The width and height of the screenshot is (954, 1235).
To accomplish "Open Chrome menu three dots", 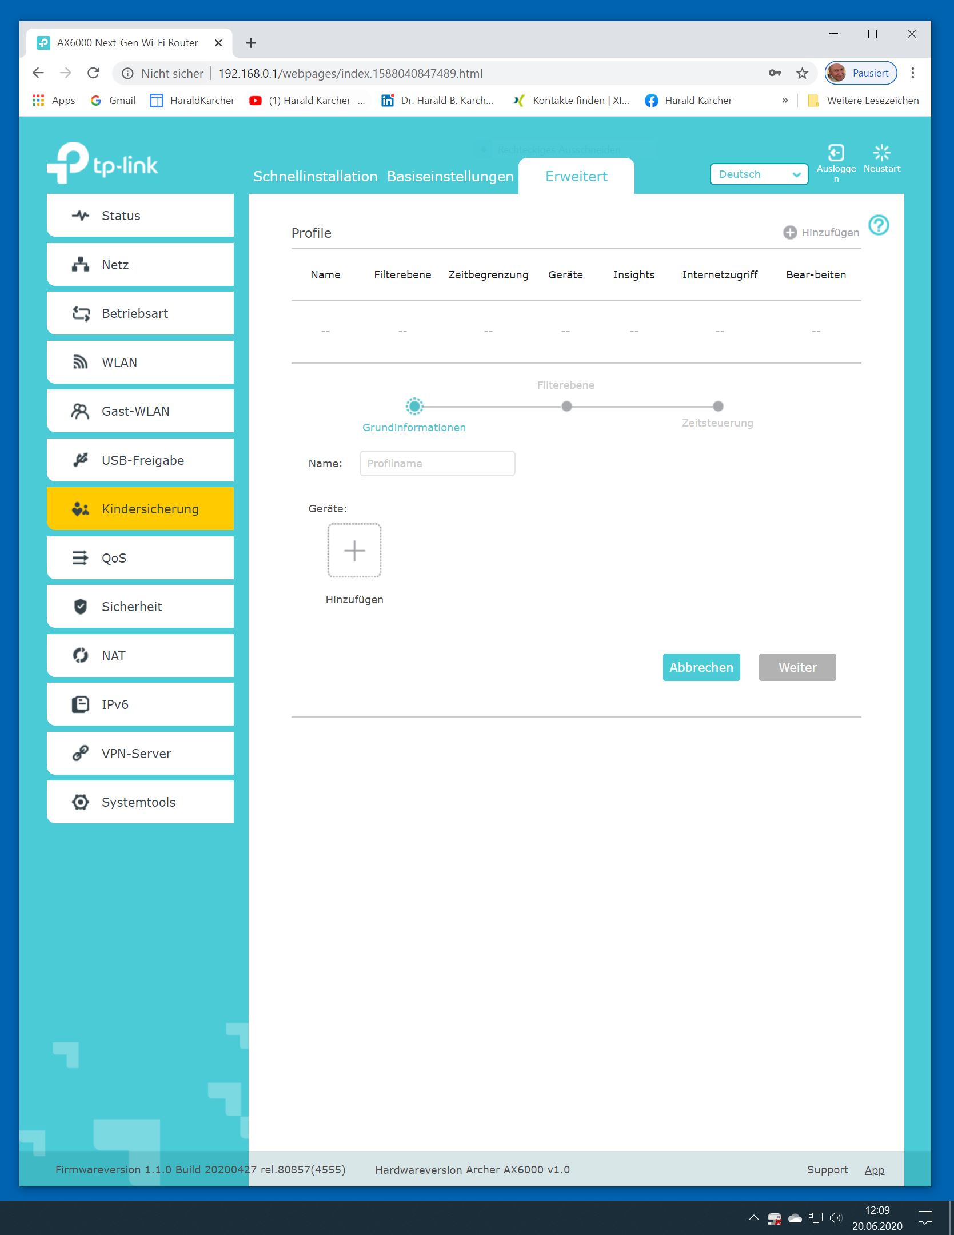I will pyautogui.click(x=913, y=73).
